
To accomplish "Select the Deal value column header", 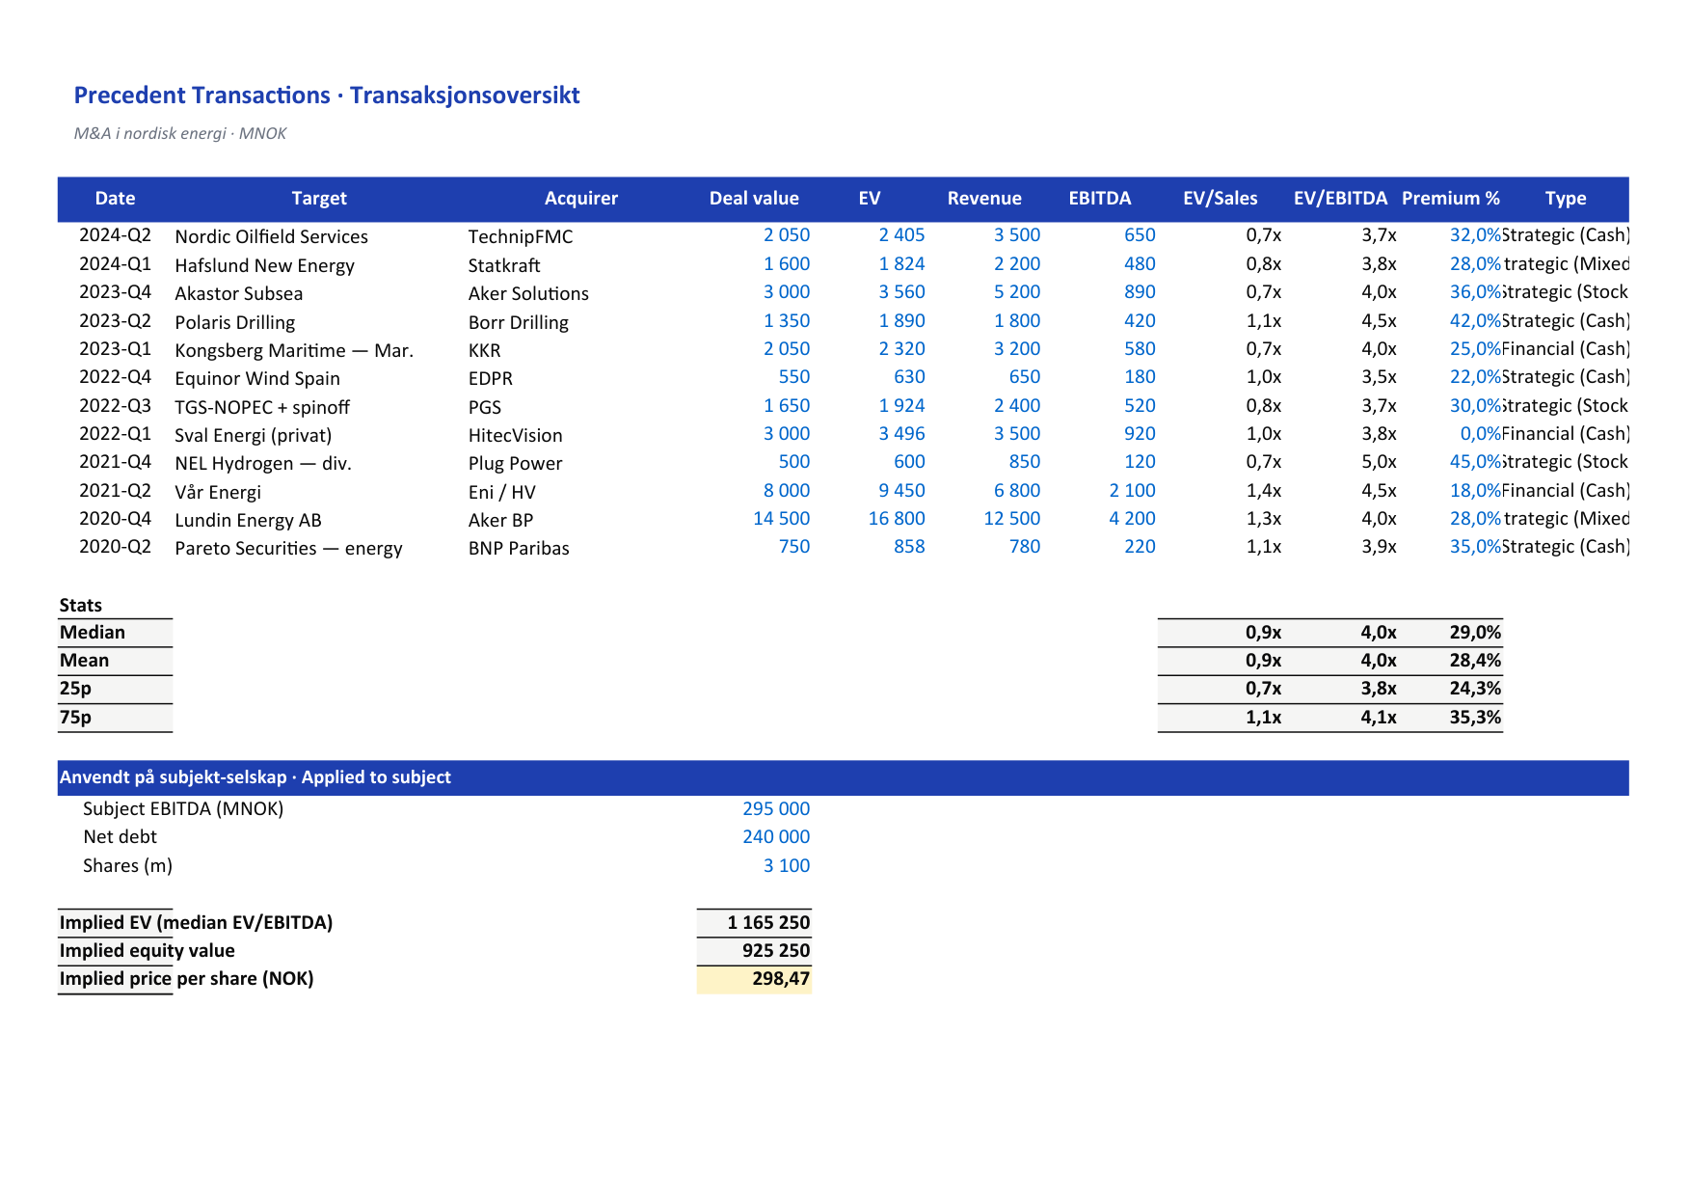I will click(754, 199).
